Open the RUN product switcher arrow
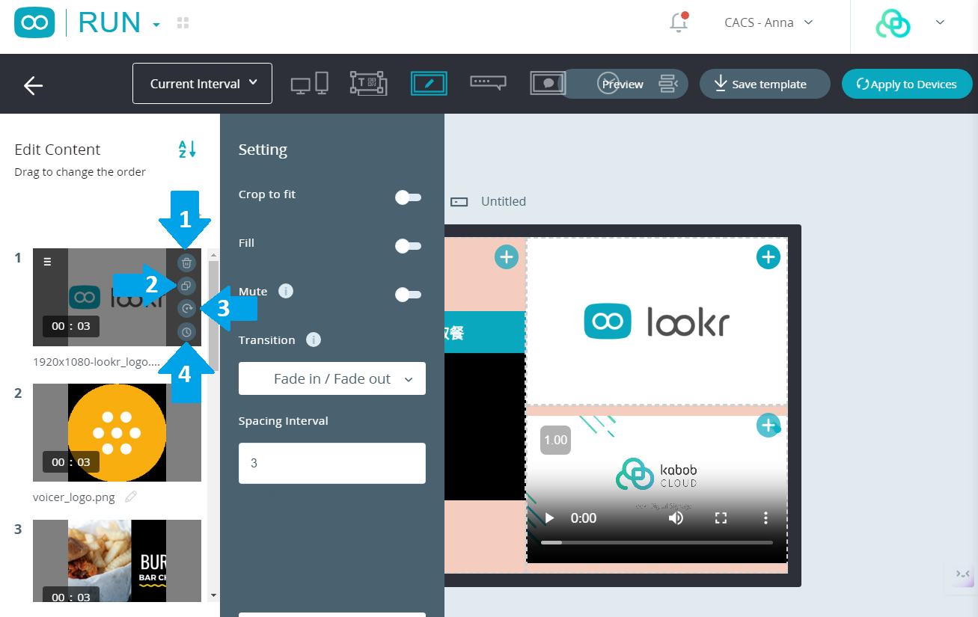 [156, 25]
